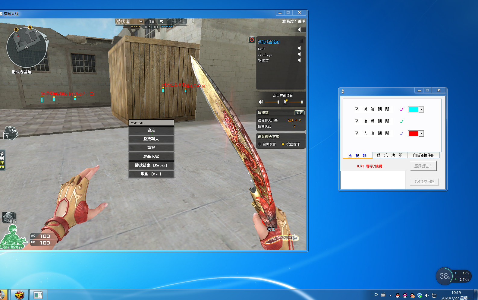Screen dimensions: 478x300
Task: Choose 举报 in the option menu
Action: pyautogui.click(x=151, y=148)
